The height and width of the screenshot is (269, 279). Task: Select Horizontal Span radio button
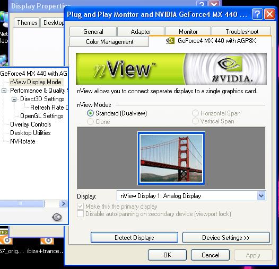click(195, 113)
